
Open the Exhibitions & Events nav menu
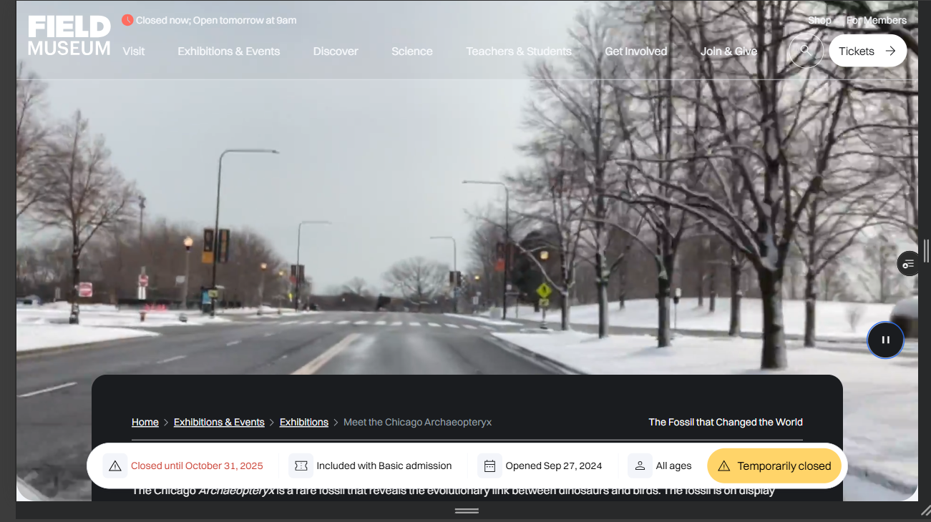tap(229, 51)
